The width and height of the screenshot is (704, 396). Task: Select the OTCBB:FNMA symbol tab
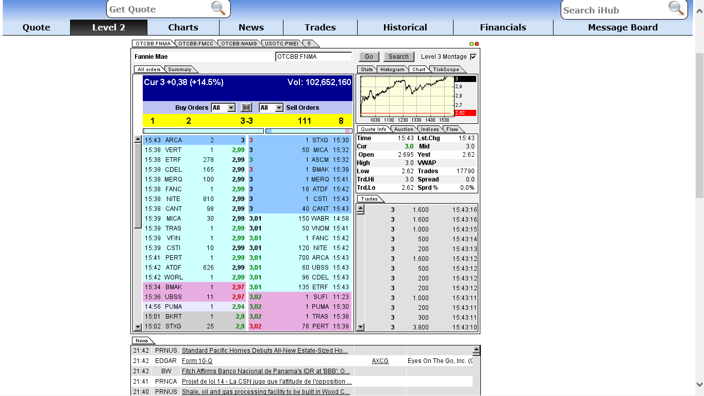153,44
